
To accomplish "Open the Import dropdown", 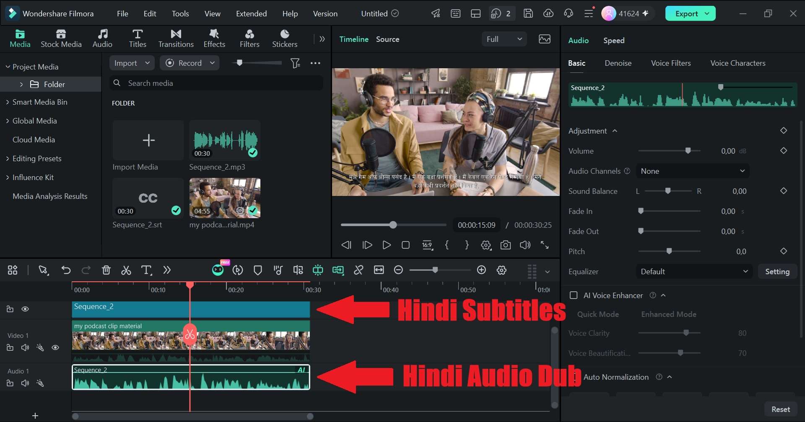I will pos(132,63).
